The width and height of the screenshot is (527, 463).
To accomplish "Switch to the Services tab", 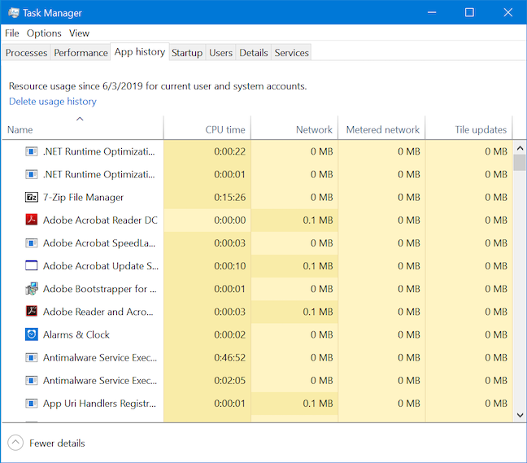I will click(x=291, y=53).
